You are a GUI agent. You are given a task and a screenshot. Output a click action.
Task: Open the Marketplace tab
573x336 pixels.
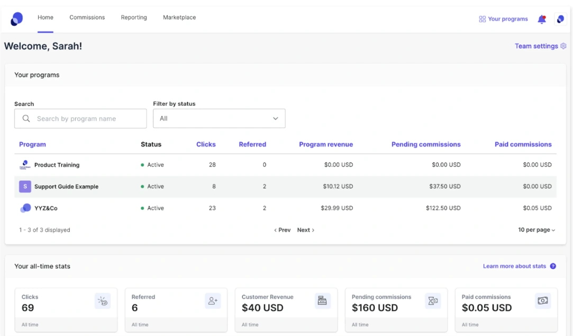(179, 17)
